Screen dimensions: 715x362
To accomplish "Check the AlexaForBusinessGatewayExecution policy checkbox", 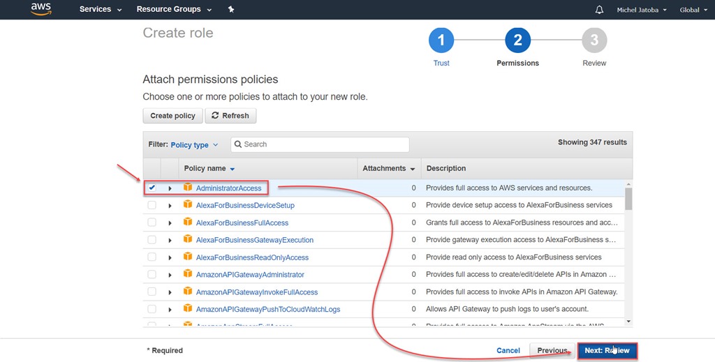I will coord(152,239).
